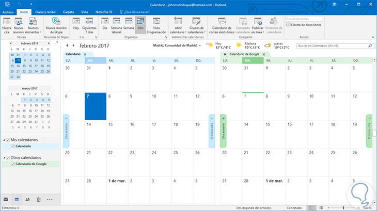Click Próxima cita on Google calendar pane

click(x=369, y=131)
